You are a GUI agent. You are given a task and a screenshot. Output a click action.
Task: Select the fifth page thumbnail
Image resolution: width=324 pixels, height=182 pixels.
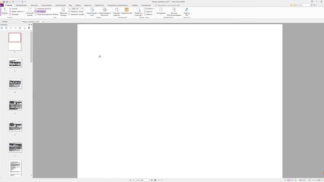pos(15,126)
